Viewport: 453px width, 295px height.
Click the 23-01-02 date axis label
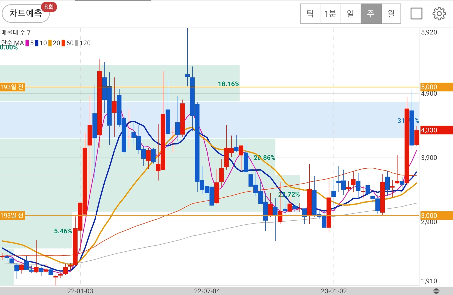[334, 291]
